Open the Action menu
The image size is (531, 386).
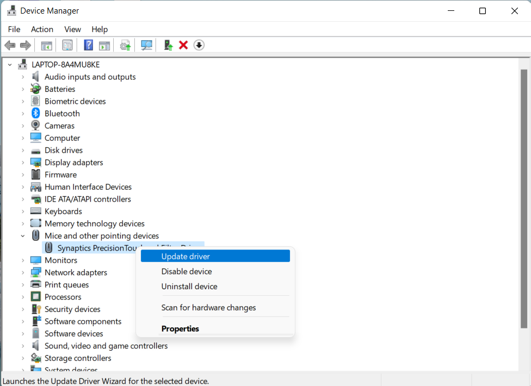point(42,29)
